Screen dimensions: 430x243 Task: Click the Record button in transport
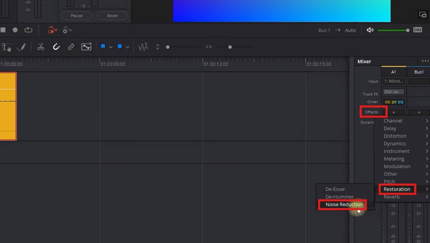click(x=15, y=30)
